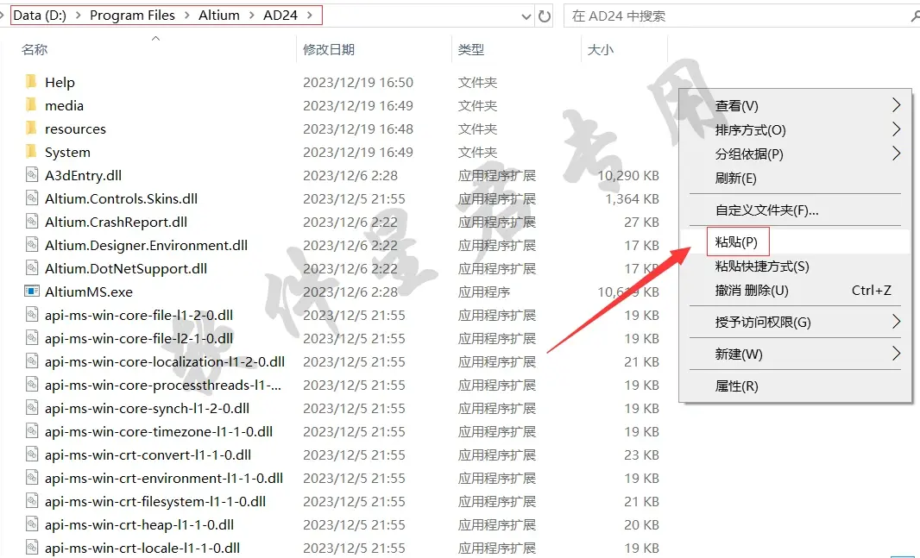Select the api-ms-win-crt-convert-l1-1-0.dll file icon
This screenshot has width=920, height=558.
coord(32,455)
